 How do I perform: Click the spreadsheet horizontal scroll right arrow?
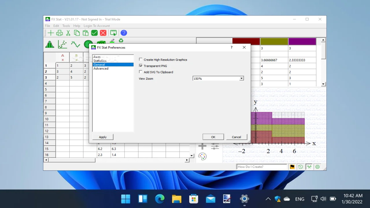(x=188, y=160)
